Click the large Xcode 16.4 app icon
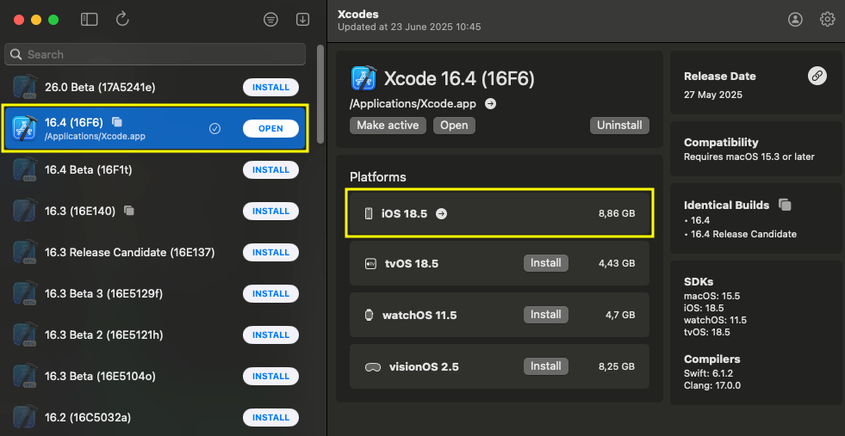The image size is (845, 436). 363,78
